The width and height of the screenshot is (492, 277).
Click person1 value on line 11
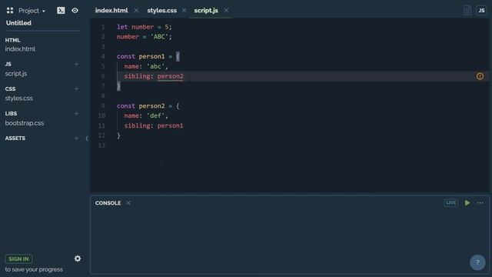pos(170,125)
